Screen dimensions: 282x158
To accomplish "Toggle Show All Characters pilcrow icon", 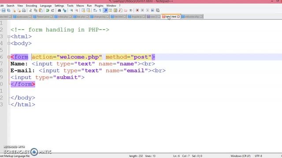I will (100, 11).
